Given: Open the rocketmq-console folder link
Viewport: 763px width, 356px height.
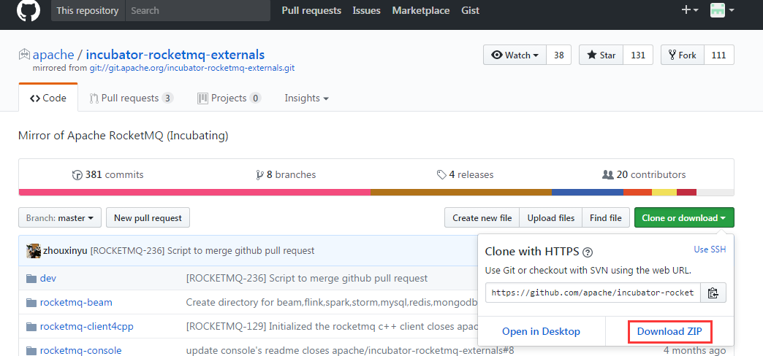Looking at the screenshot, I should click(x=81, y=350).
